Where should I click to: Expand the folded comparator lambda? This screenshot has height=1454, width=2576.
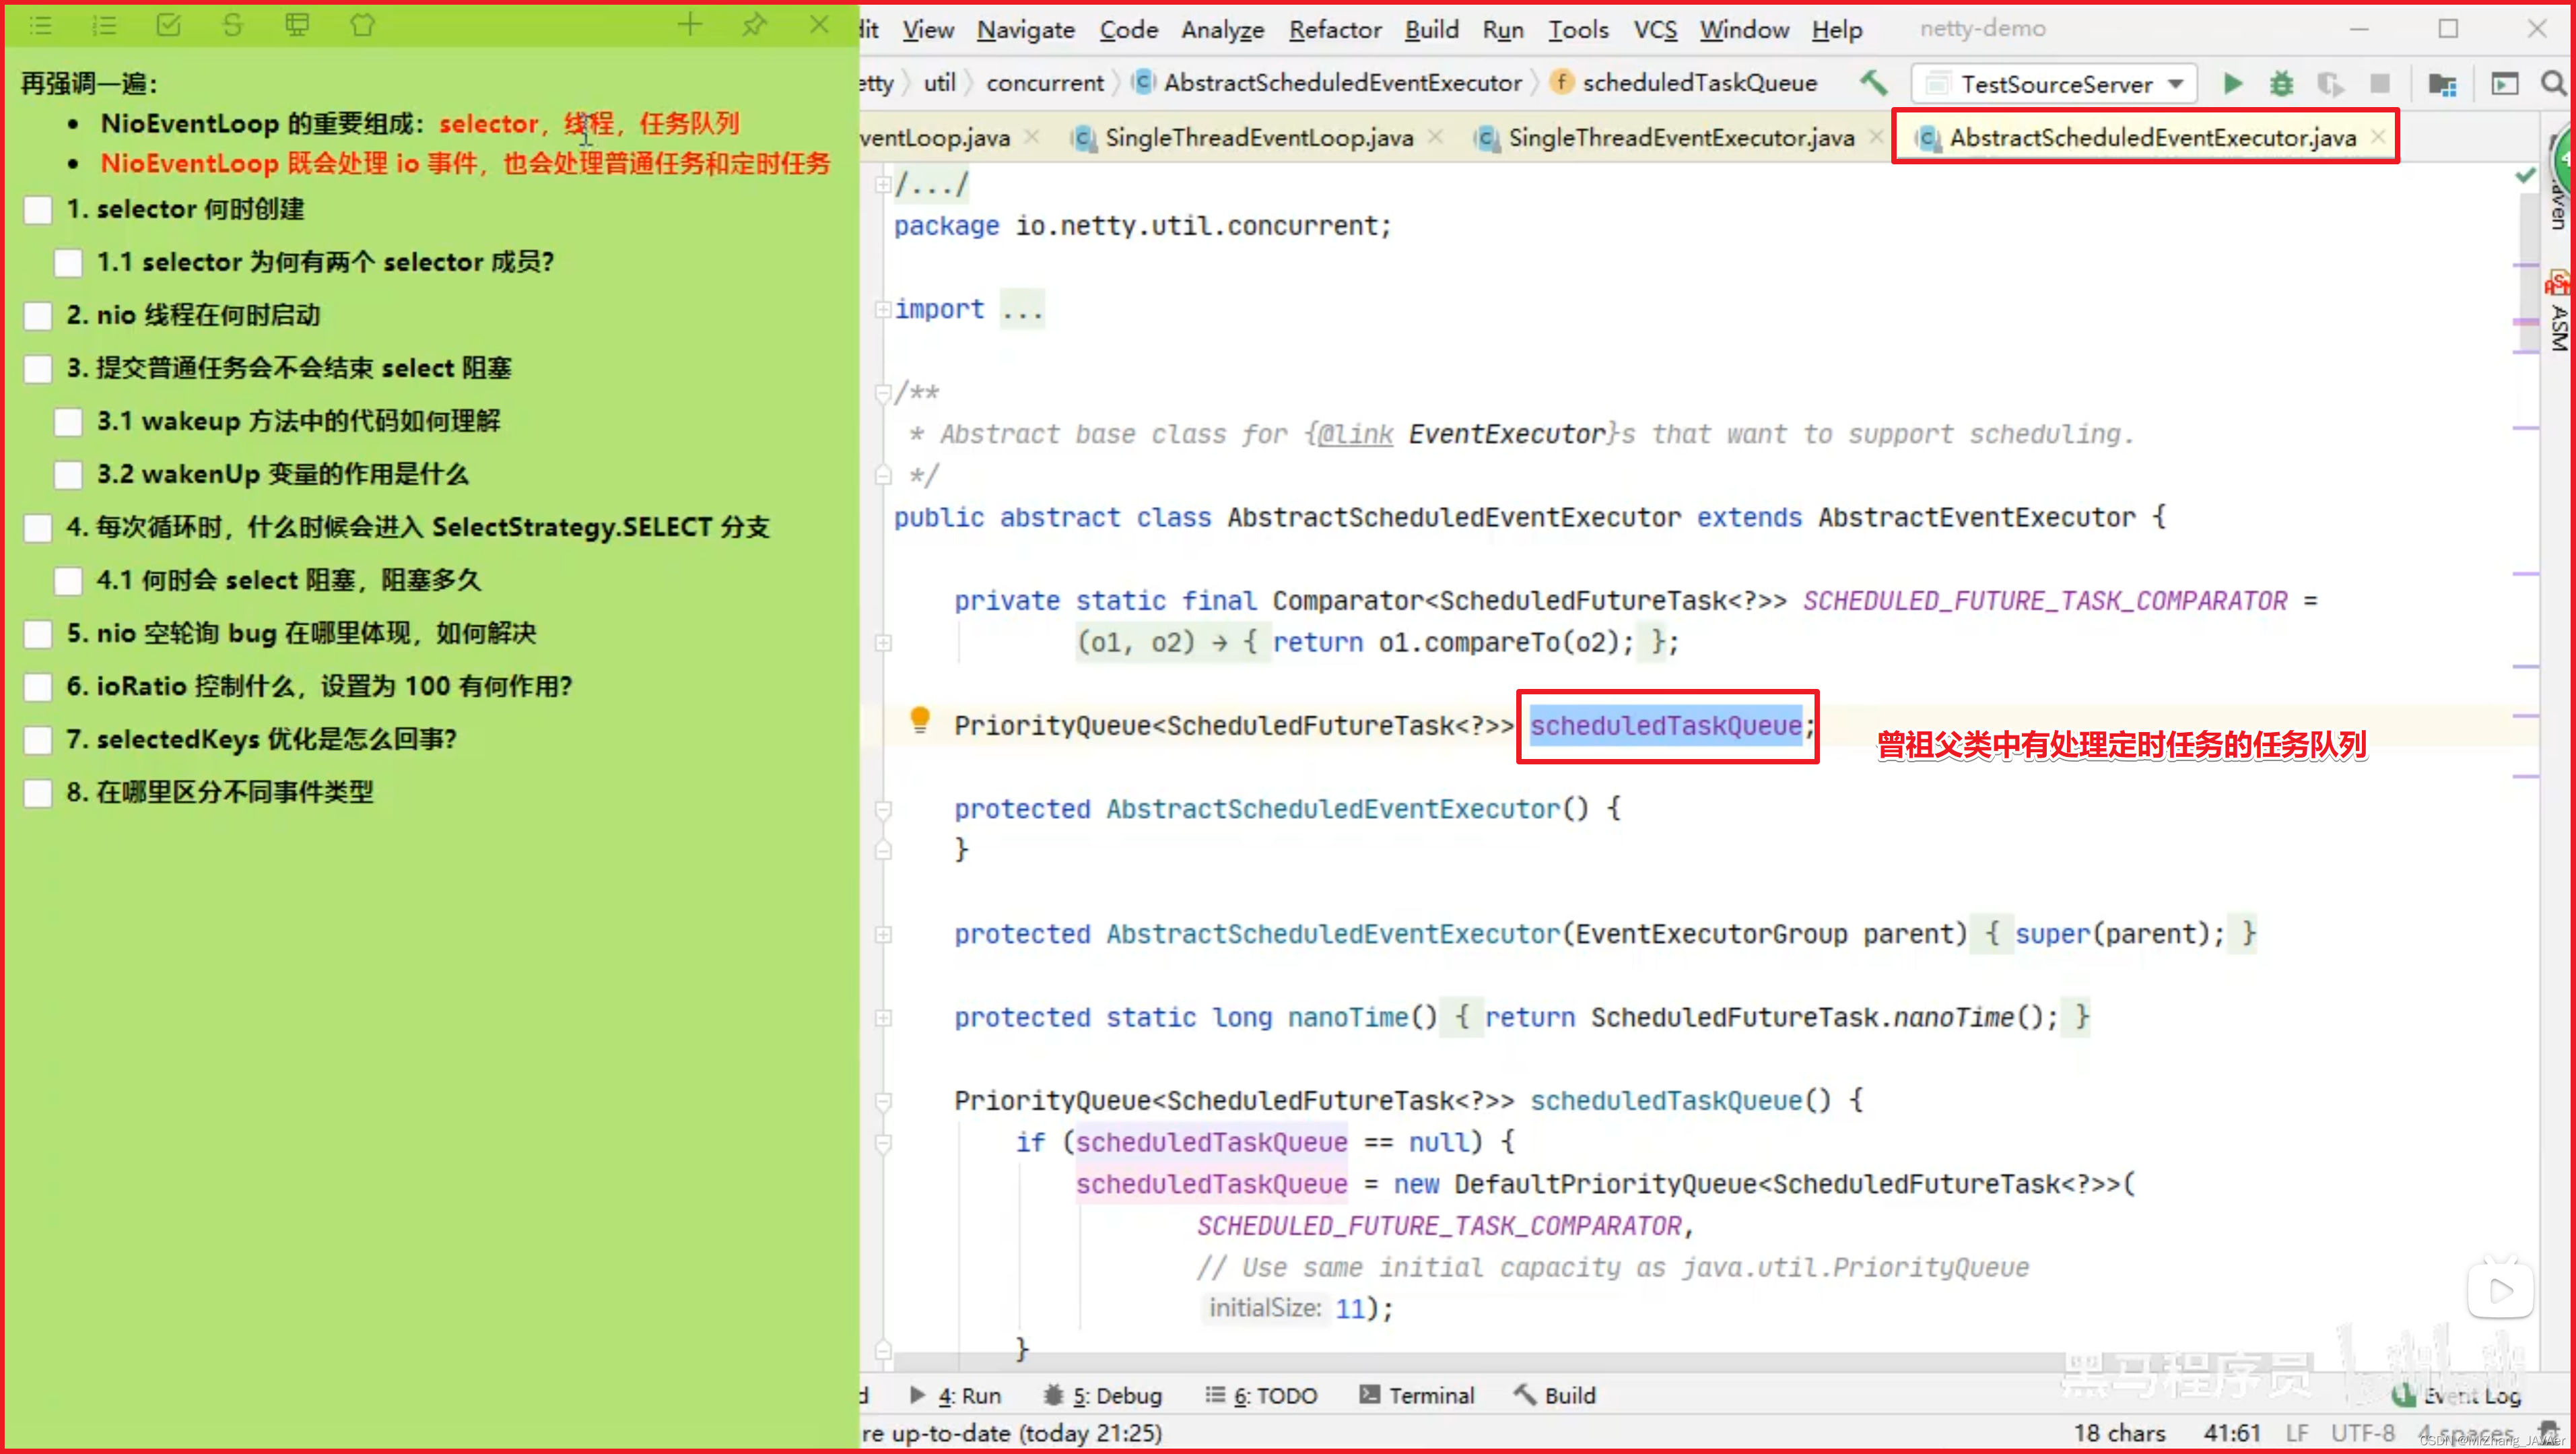883,643
